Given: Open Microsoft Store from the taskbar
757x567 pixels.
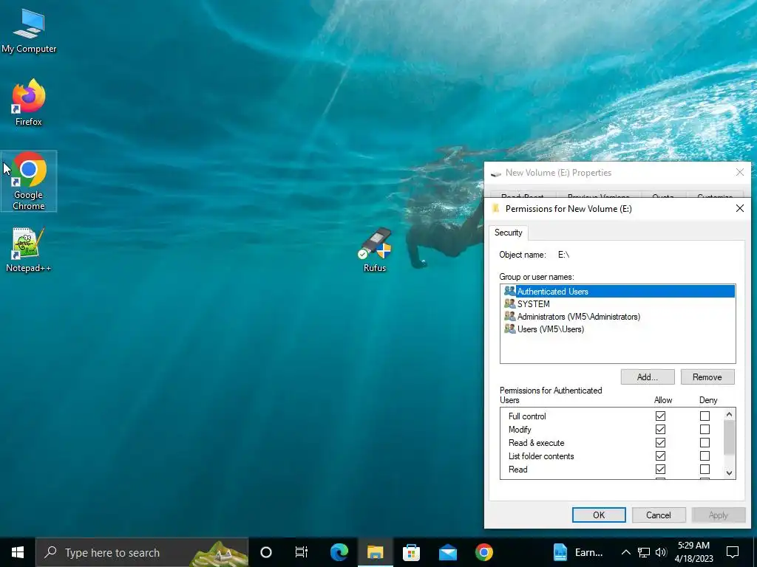Looking at the screenshot, I should click(x=411, y=552).
